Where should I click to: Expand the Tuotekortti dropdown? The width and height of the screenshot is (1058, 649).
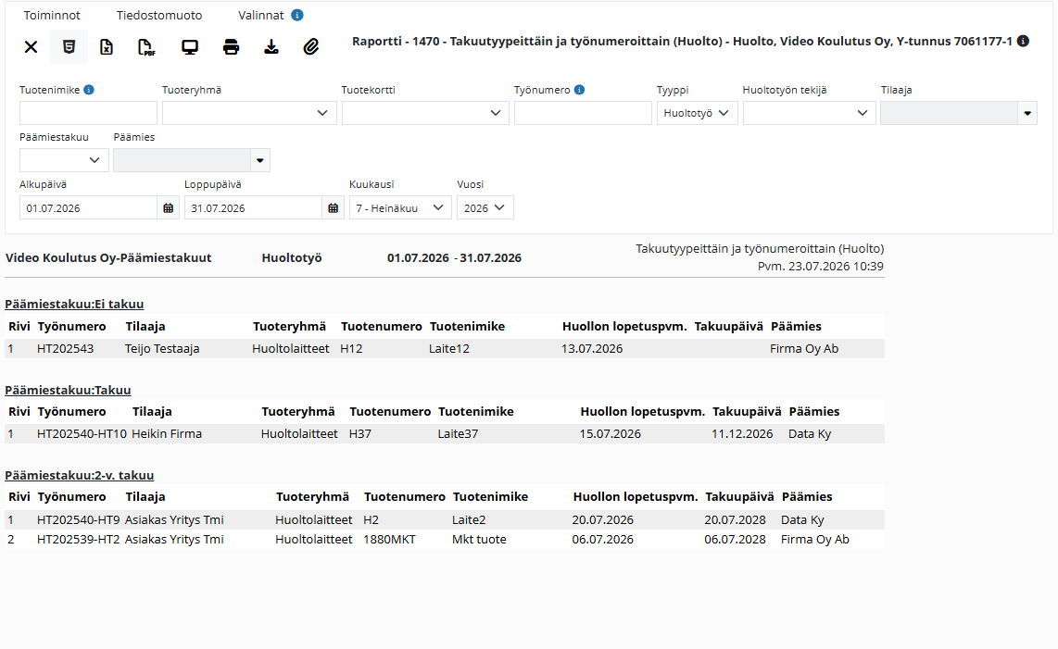(x=425, y=113)
